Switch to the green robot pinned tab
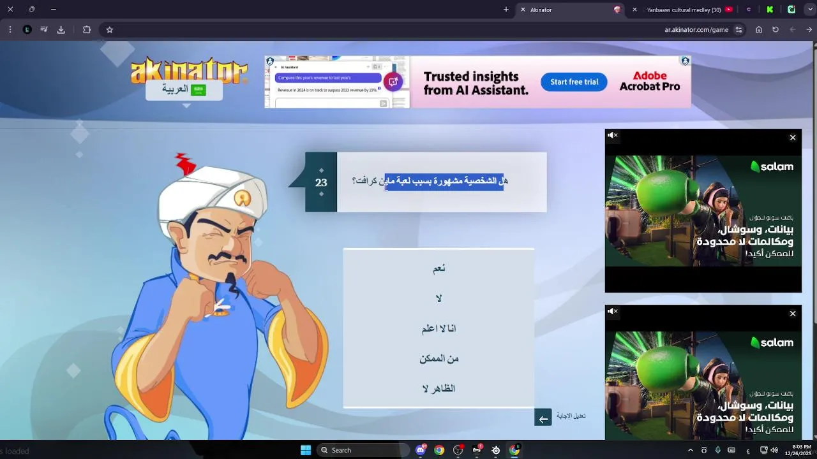Screen dimensions: 817x459 tap(791, 10)
